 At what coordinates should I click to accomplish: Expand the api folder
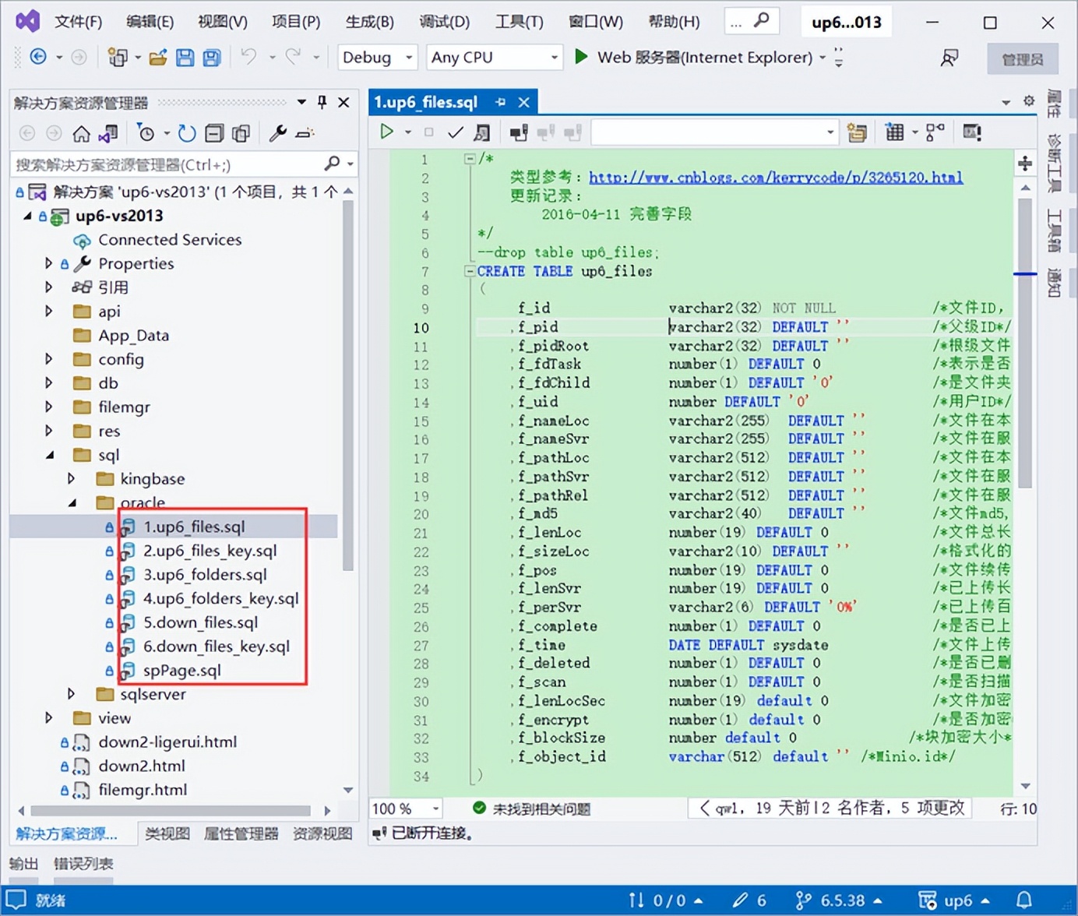tap(48, 311)
